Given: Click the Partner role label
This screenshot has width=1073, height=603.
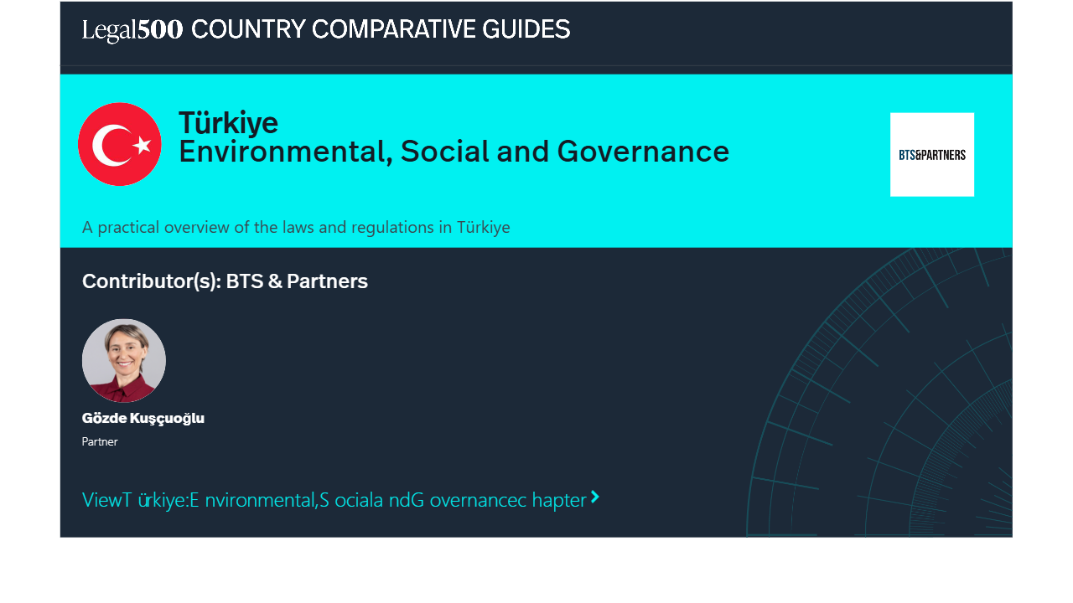Looking at the screenshot, I should [100, 441].
